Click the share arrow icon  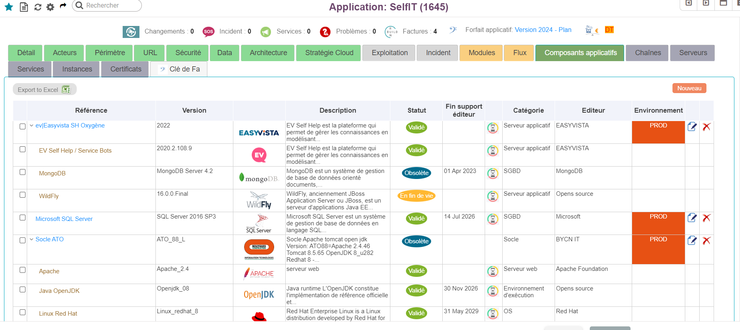(63, 6)
